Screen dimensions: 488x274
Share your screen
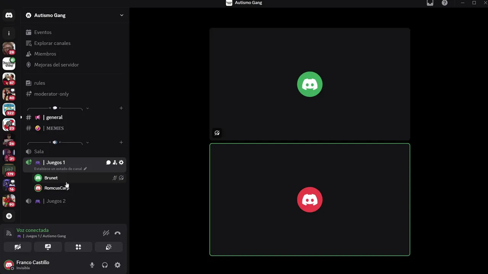coord(48,247)
